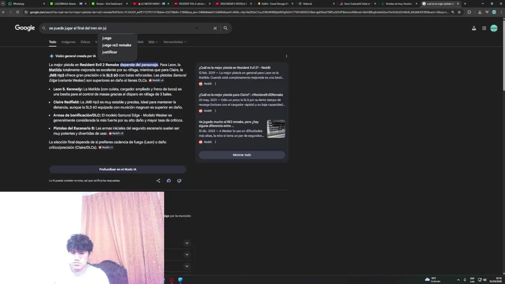Open the blue shield app in taskbar
The width and height of the screenshot is (505, 284).
(x=180, y=280)
